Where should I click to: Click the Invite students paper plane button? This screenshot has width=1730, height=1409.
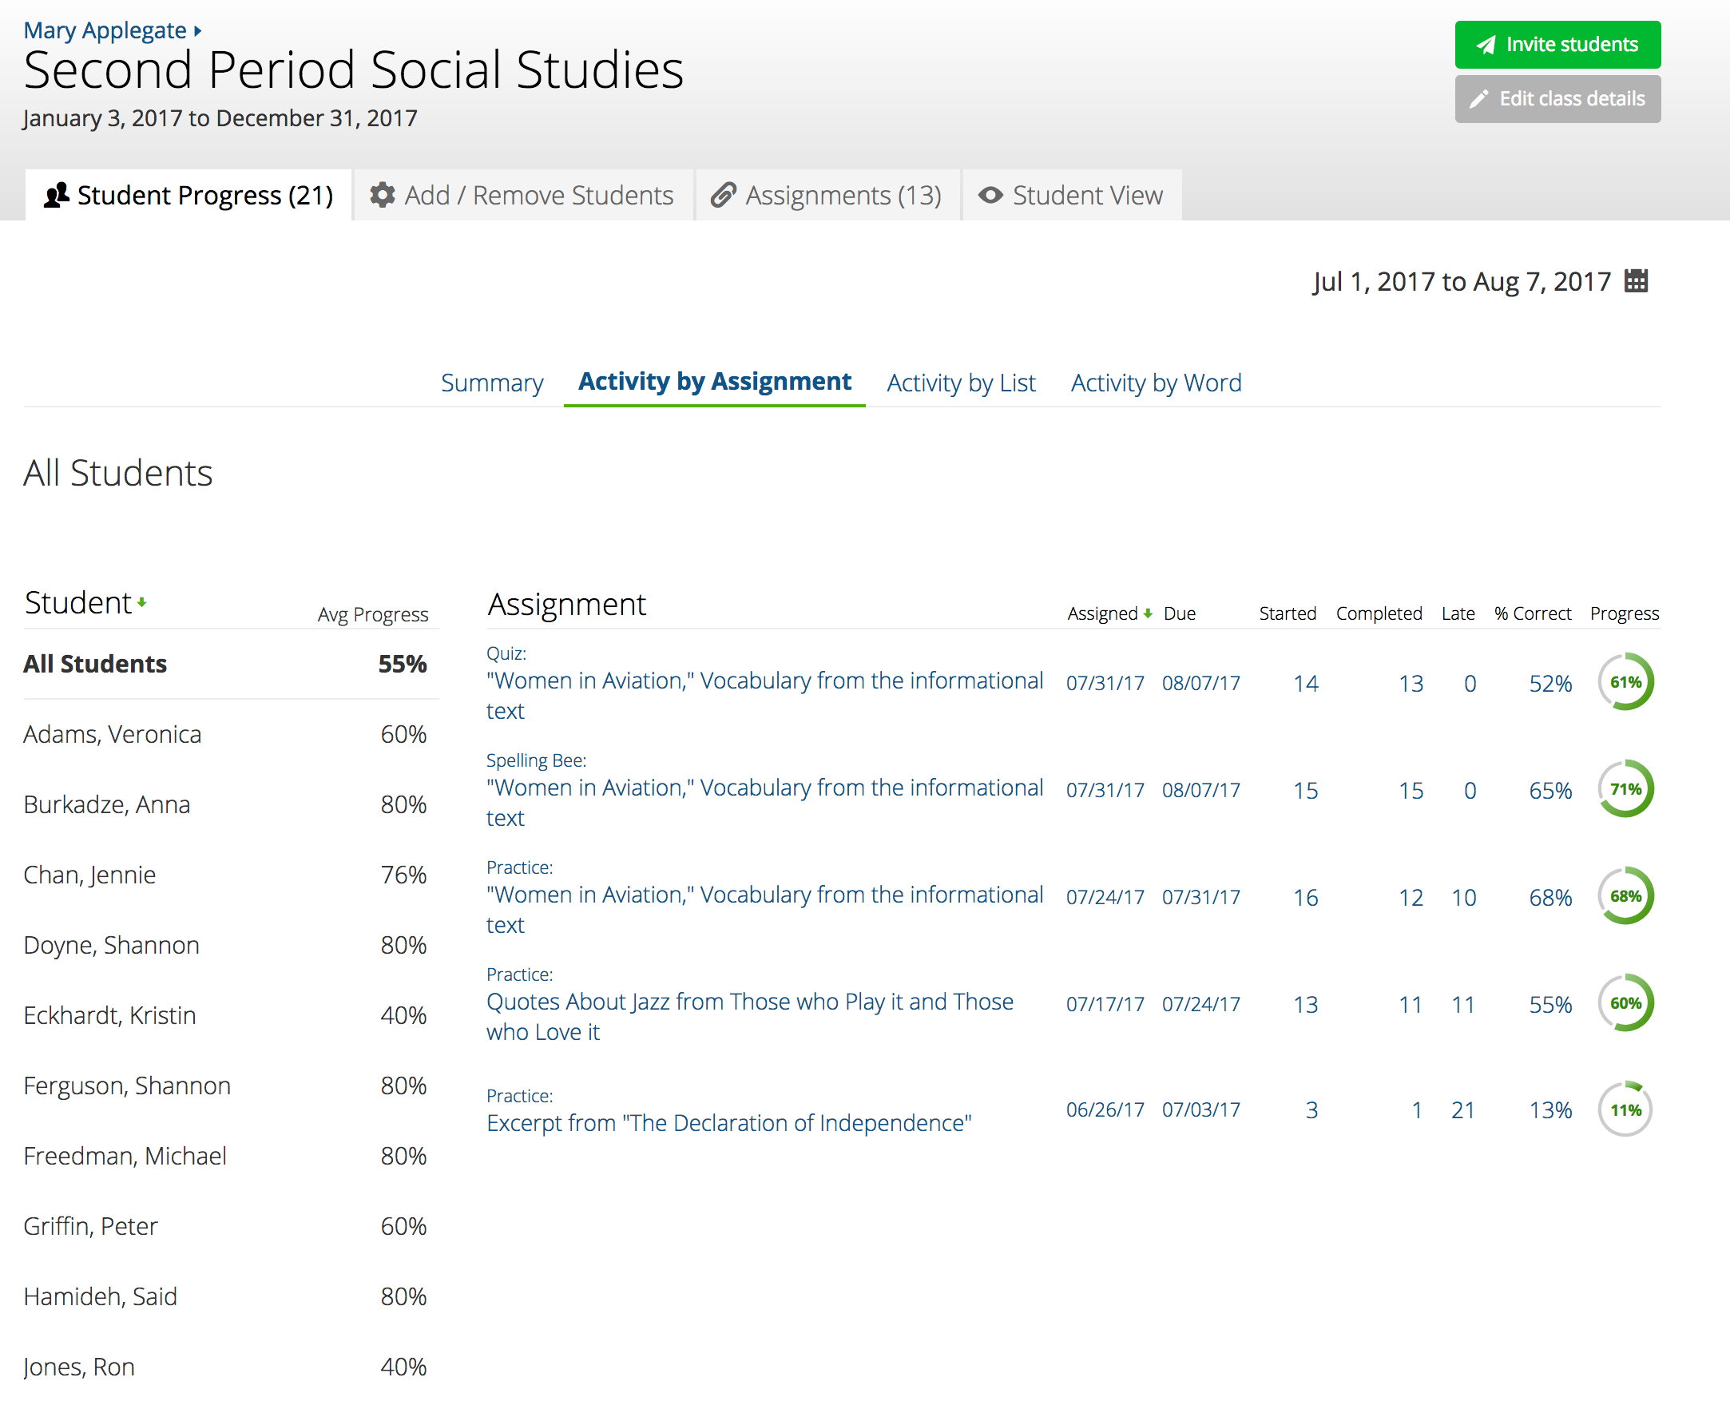[1557, 45]
